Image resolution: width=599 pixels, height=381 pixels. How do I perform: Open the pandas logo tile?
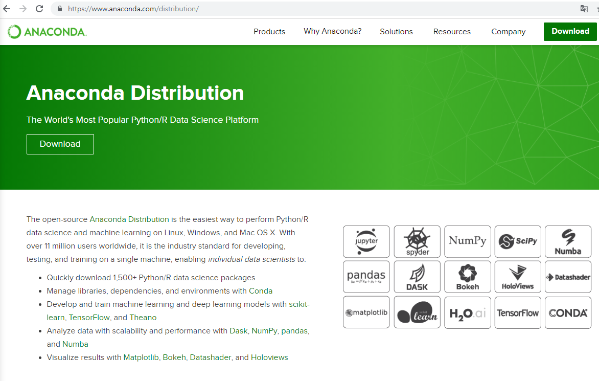(366, 277)
